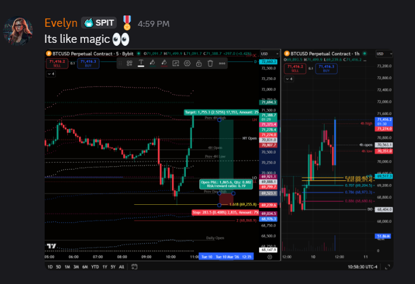Click the NY Open line label
This screenshot has width=415, height=284.
tap(249, 138)
